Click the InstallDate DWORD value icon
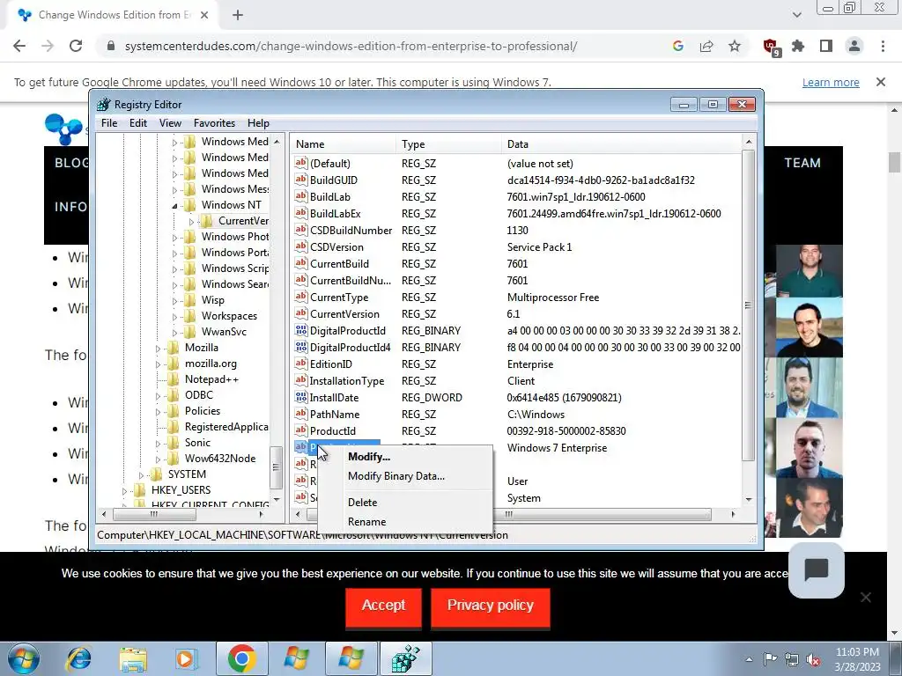The image size is (902, 676). (x=301, y=397)
